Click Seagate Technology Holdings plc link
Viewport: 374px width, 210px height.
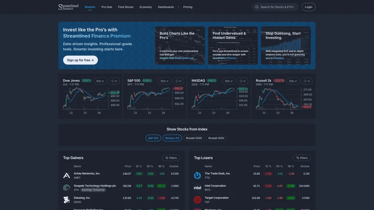[95, 186]
